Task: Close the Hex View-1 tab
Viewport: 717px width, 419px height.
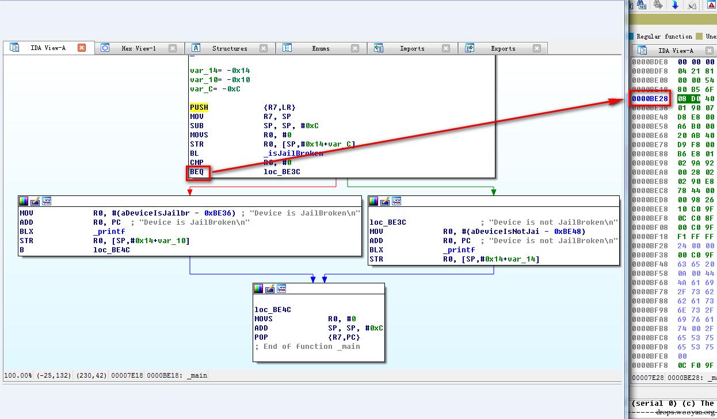Action: click(x=173, y=48)
